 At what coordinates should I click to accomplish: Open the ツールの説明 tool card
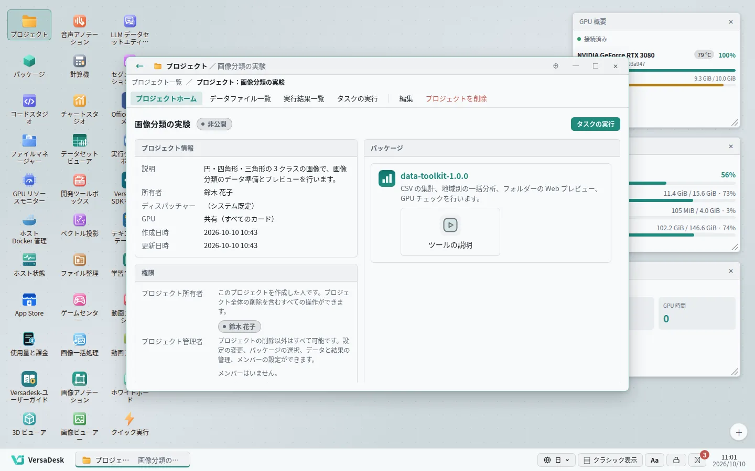(x=450, y=232)
